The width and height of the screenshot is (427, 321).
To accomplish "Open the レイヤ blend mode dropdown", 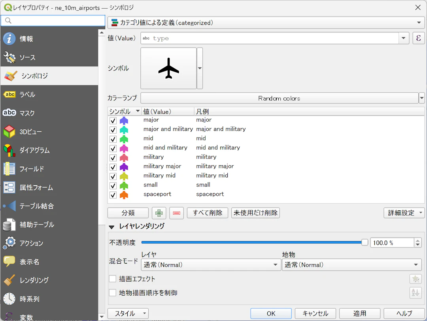I will pos(210,265).
